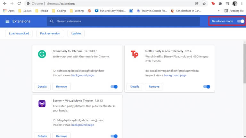This screenshot has height=138, width=246.
Task: Click the Update button
Action: coord(76,33)
